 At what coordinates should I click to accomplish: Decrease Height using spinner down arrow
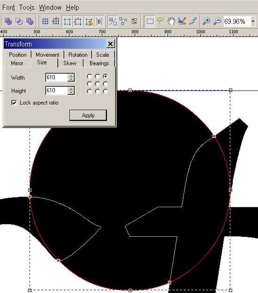coord(71,92)
